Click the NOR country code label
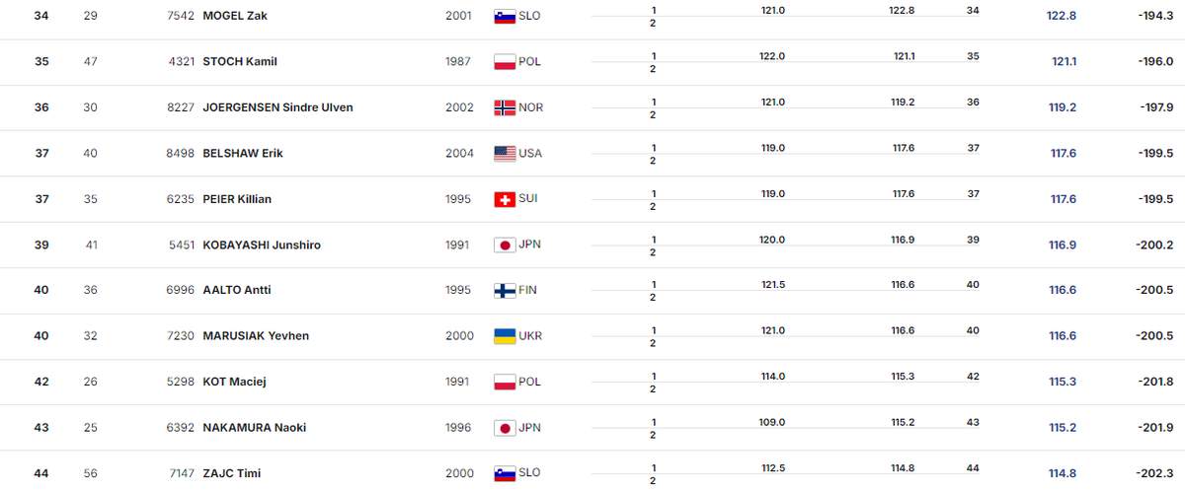Screen dimensions: 1185x491 (531, 107)
